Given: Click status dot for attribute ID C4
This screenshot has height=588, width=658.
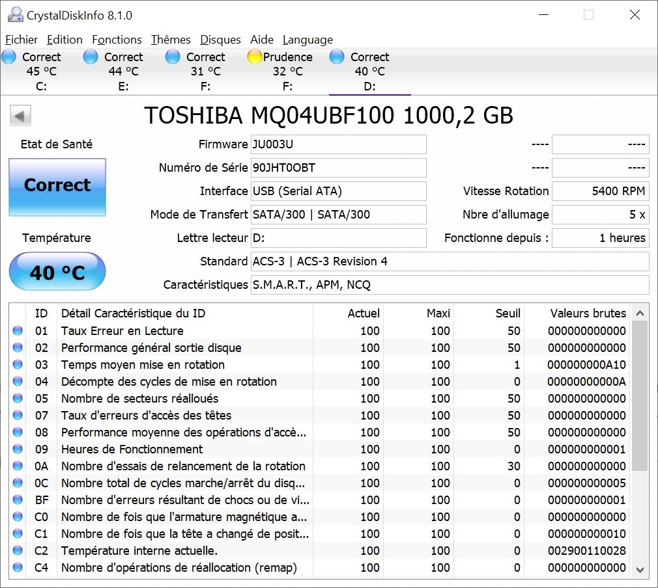Looking at the screenshot, I should (18, 567).
